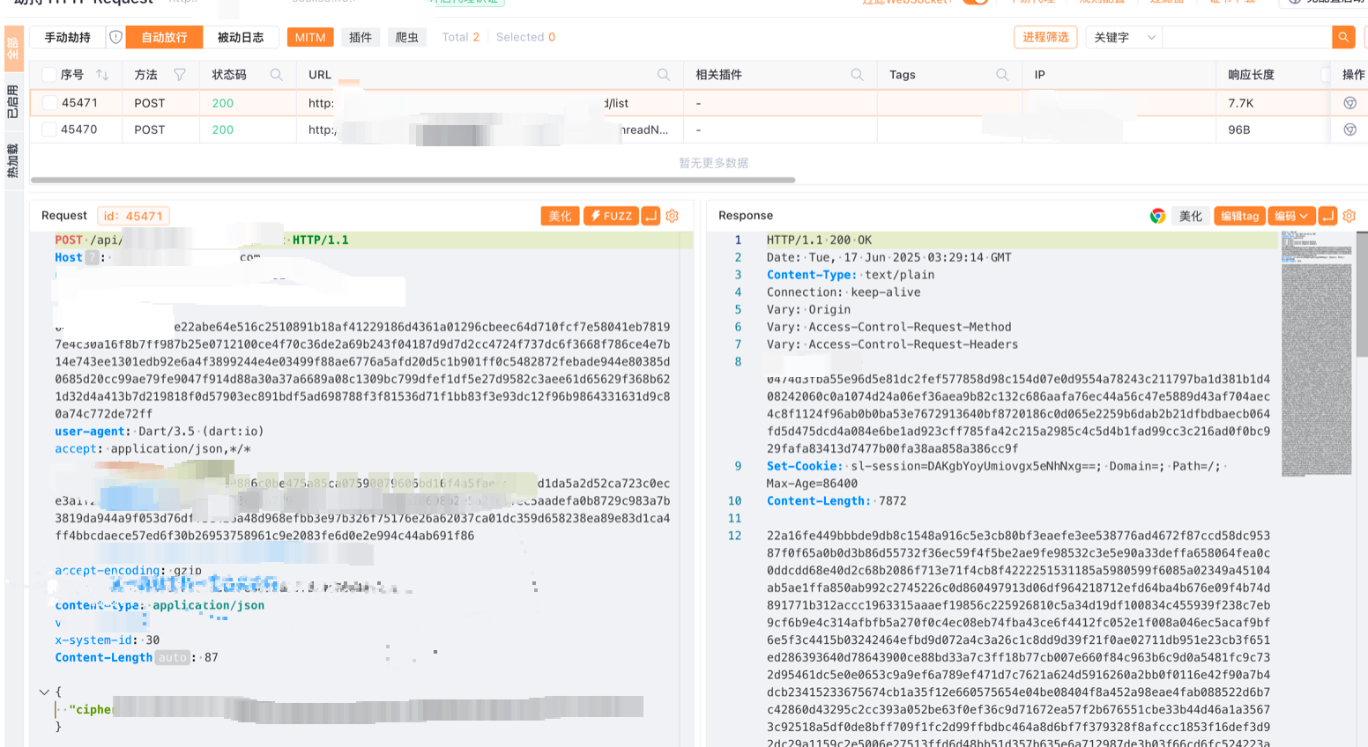The height and width of the screenshot is (747, 1368).
Task: Toggle the WebSocket filter switch
Action: click(x=975, y=3)
